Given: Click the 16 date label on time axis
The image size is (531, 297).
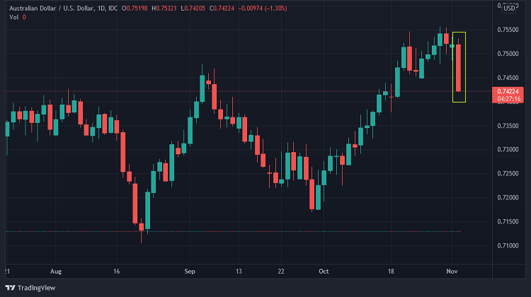Looking at the screenshot, I should pos(117,272).
